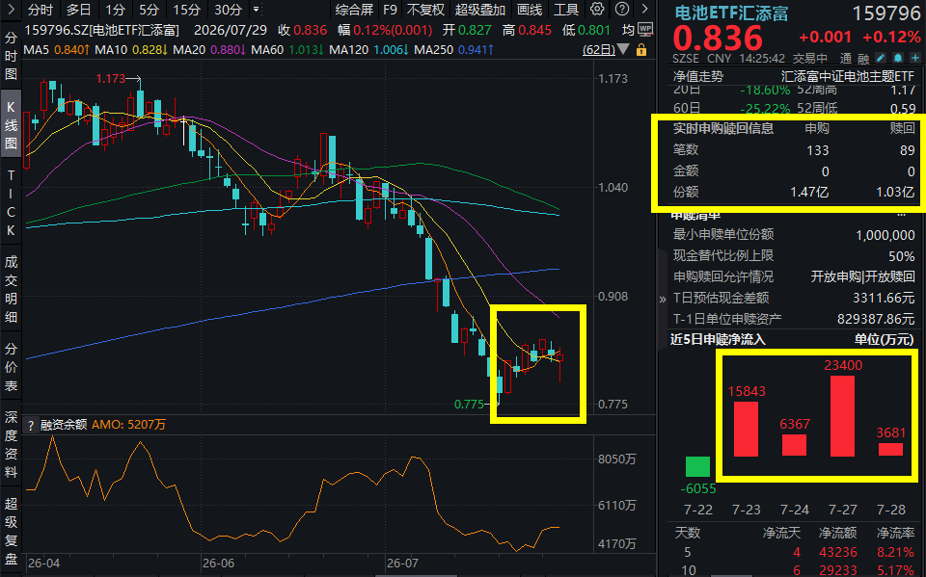Collapse the right panel with double chevron

[662, 300]
